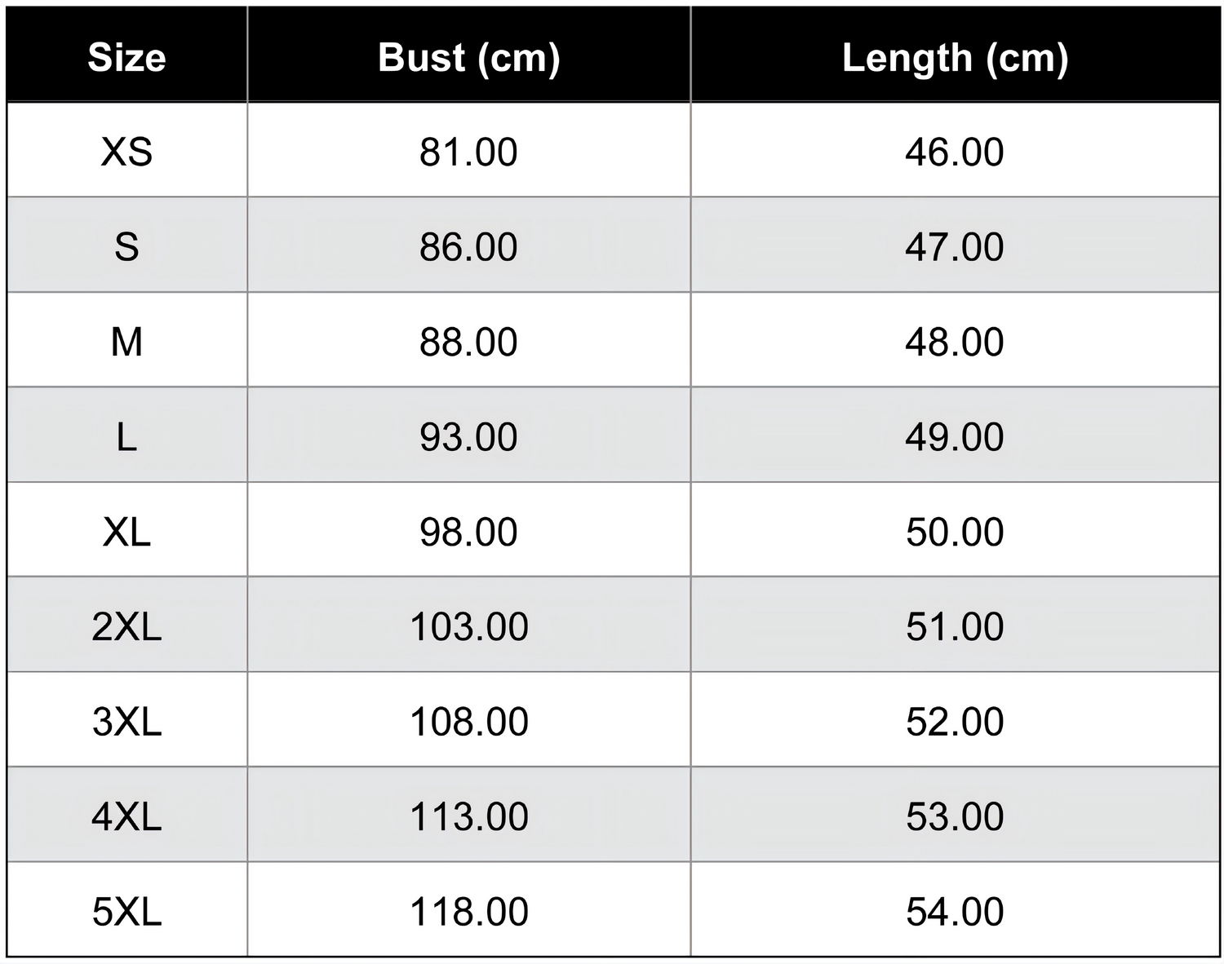The image size is (1224, 964).
Task: Click the Size column header
Action: pos(126,57)
